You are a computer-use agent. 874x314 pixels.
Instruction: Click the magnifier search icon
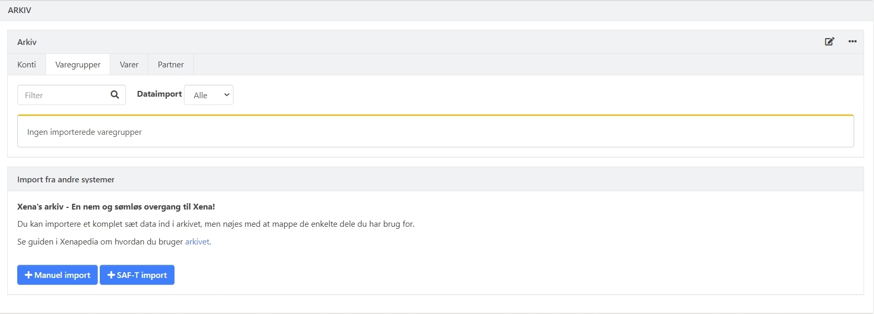[x=115, y=95]
